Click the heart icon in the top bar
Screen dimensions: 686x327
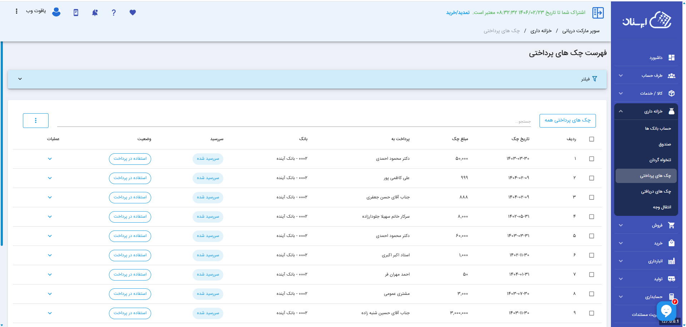133,13
